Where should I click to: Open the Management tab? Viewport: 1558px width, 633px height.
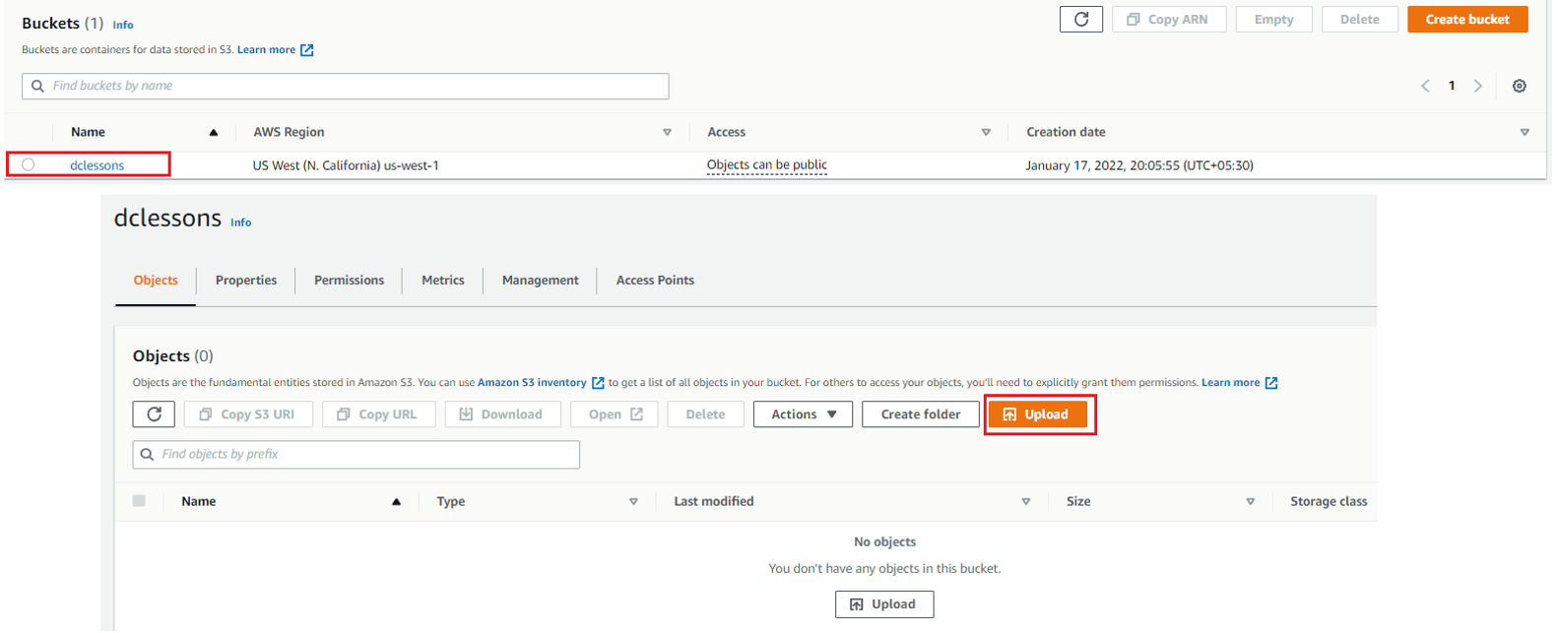pos(541,281)
